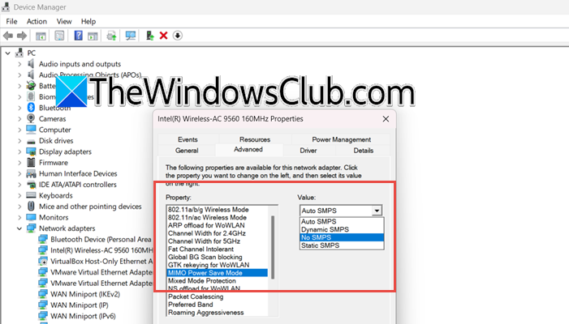Screen dimensions: 569x324
Task: Click the Audio inputs and outputs icon
Action: (31, 64)
